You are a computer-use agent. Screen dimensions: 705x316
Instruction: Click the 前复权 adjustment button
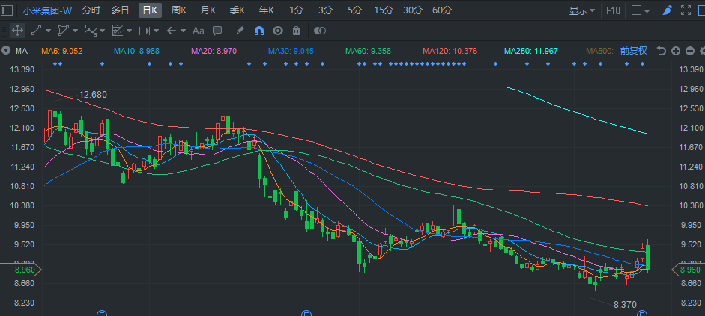pyautogui.click(x=634, y=51)
